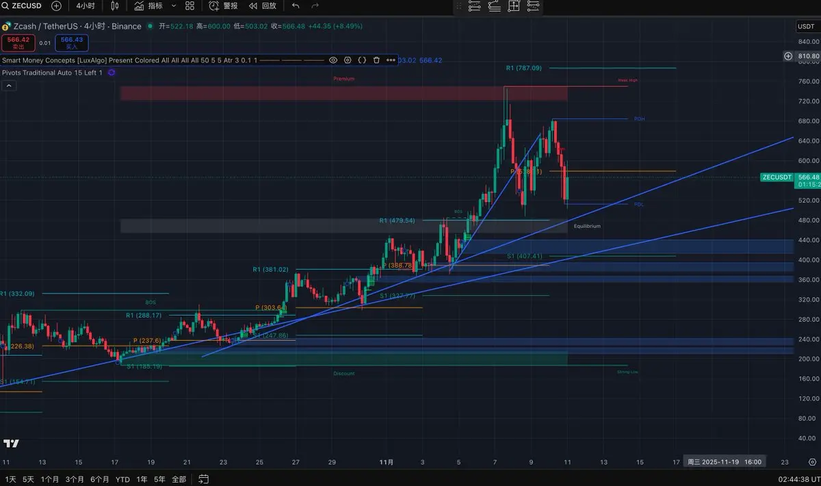Collapse the indicator legend with the chevron
Image resolution: width=821 pixels, height=486 pixels.
coord(9,86)
